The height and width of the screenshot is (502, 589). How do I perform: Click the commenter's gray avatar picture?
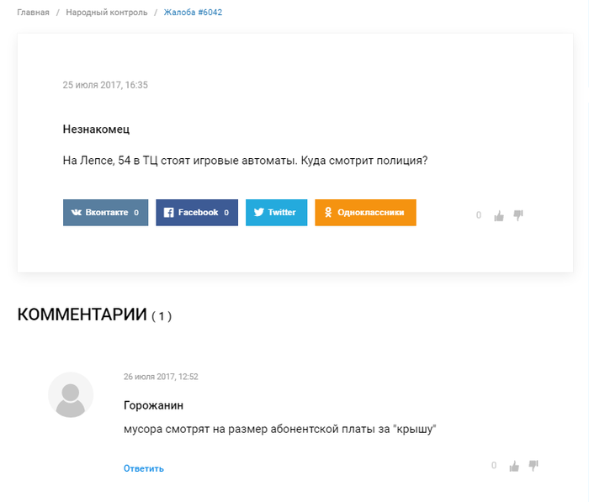tap(71, 395)
